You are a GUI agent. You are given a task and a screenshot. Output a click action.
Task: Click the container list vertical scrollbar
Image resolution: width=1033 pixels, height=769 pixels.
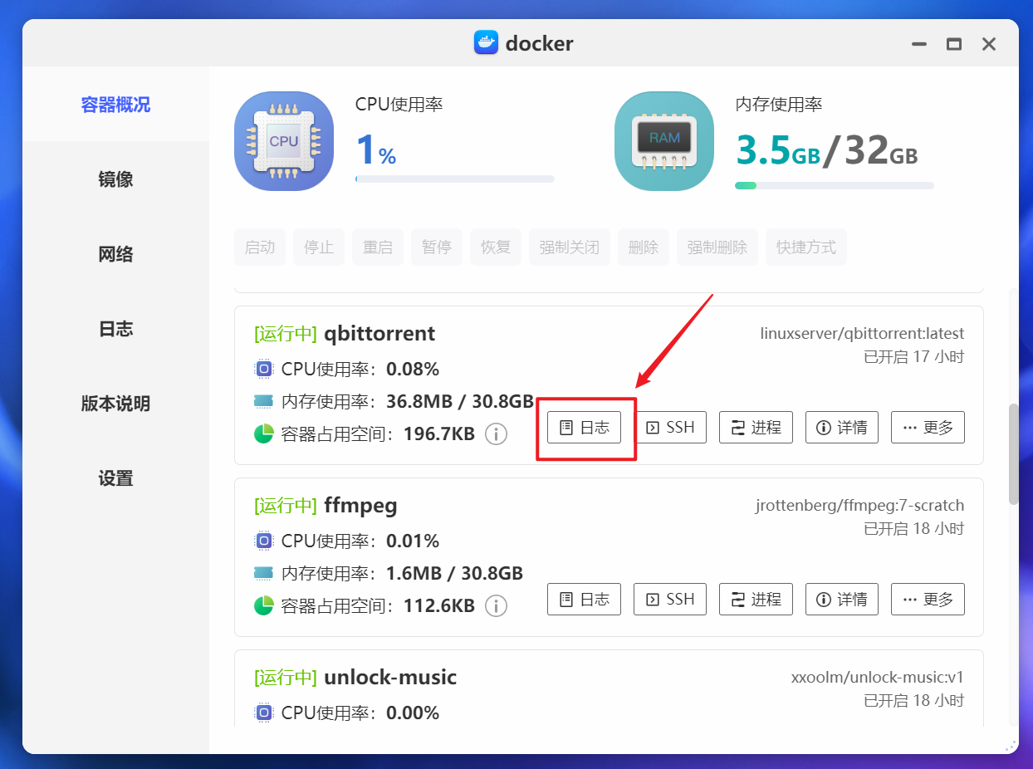coord(1013,454)
